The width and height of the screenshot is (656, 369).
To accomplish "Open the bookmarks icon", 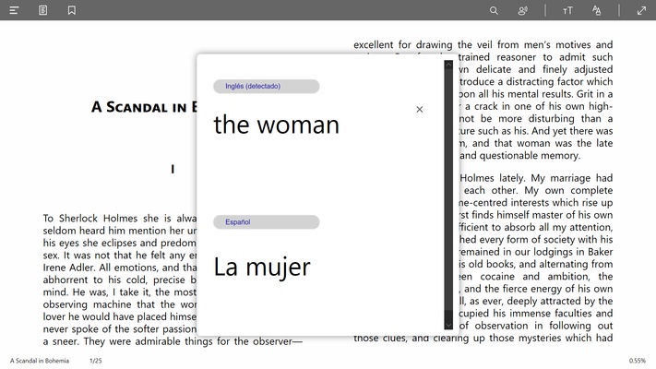I will pyautogui.click(x=72, y=10).
